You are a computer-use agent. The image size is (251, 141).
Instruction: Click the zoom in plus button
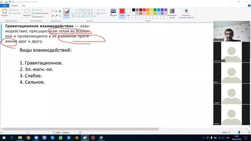[x=249, y=132]
